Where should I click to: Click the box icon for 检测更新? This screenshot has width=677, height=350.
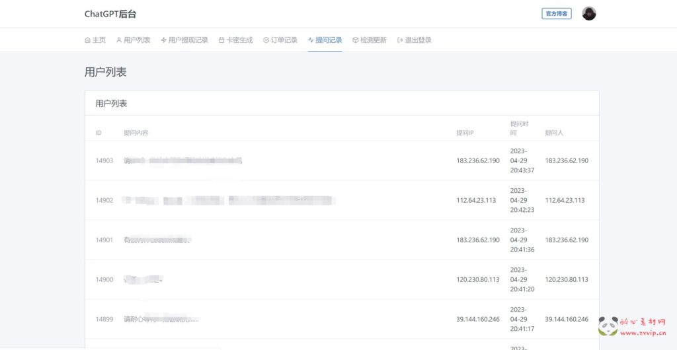[355, 40]
